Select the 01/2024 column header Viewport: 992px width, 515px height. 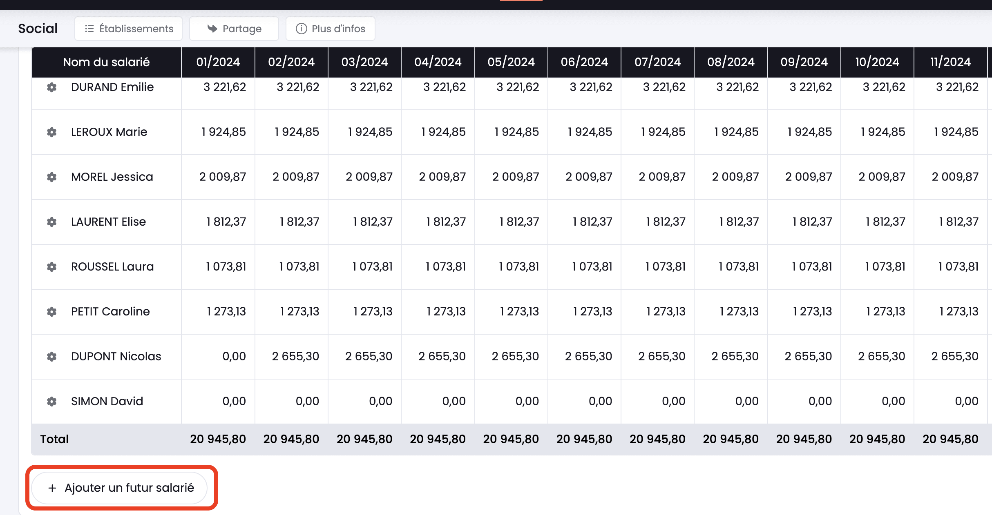click(218, 62)
